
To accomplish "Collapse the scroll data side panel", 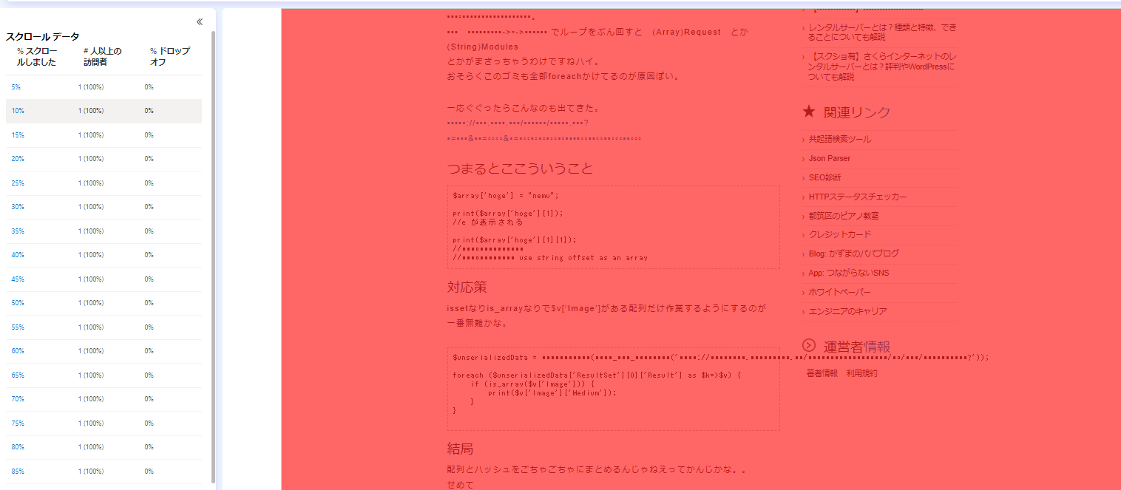I will click(x=200, y=22).
